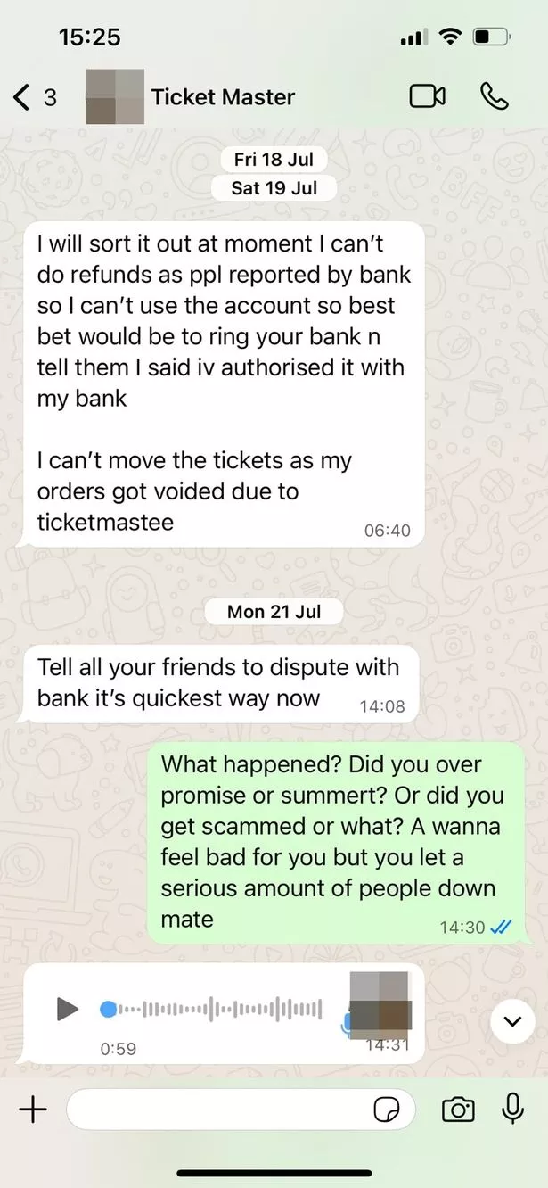Open attachment menu with the plus icon

tap(33, 1109)
